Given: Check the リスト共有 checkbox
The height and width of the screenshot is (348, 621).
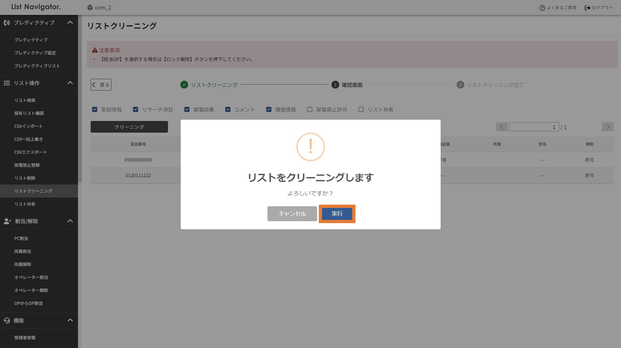Looking at the screenshot, I should [361, 110].
